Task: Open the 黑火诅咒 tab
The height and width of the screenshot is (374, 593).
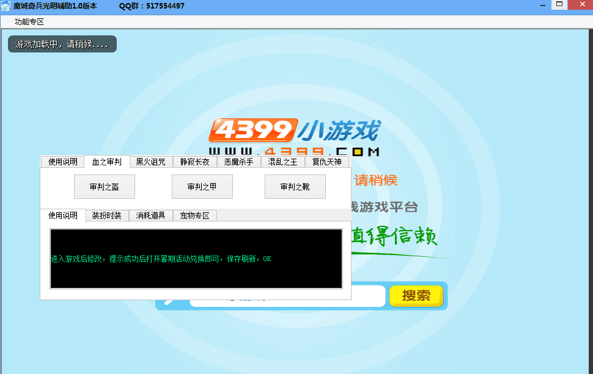Action: (x=150, y=162)
